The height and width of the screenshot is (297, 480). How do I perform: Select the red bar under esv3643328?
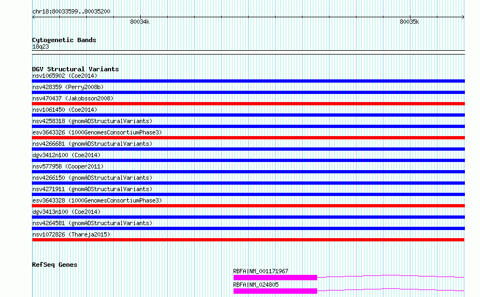[248, 206]
